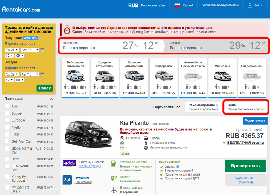
Task: Check the Global Rent a Car checkbox
Action: pos(7,148)
